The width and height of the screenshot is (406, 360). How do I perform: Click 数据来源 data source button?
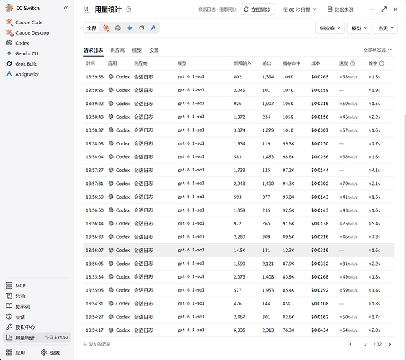click(340, 9)
